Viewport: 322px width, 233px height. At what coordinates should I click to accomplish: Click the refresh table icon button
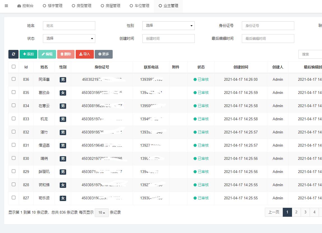[13, 54]
